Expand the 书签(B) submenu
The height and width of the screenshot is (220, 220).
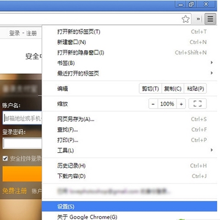coord(129,63)
